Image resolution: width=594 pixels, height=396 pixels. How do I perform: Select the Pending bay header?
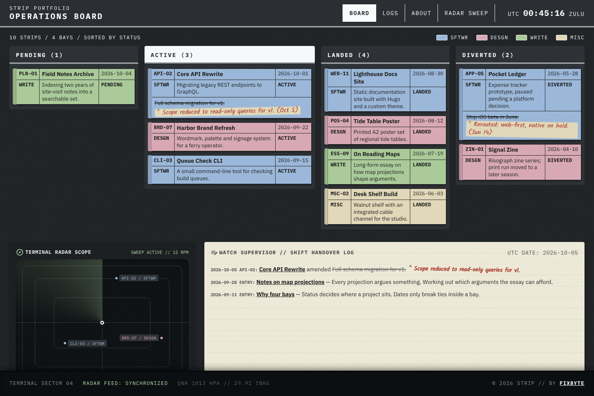pos(74,55)
